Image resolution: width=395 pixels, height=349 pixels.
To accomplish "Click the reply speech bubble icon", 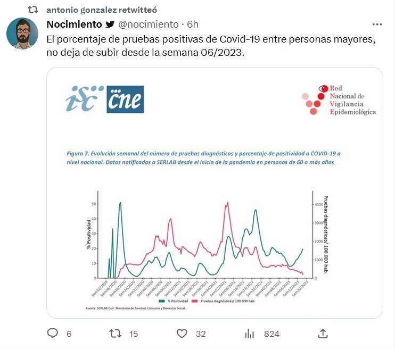I will click(x=53, y=334).
